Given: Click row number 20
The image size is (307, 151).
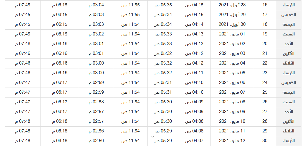Looking at the screenshot, I should (x=265, y=44).
